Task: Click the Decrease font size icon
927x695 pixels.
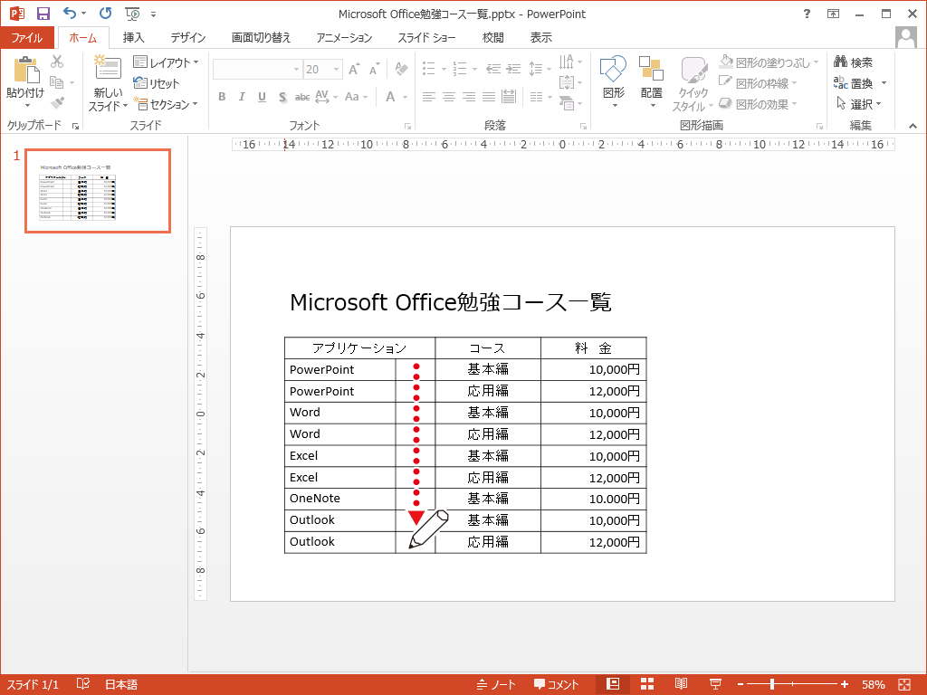Action: (374, 69)
